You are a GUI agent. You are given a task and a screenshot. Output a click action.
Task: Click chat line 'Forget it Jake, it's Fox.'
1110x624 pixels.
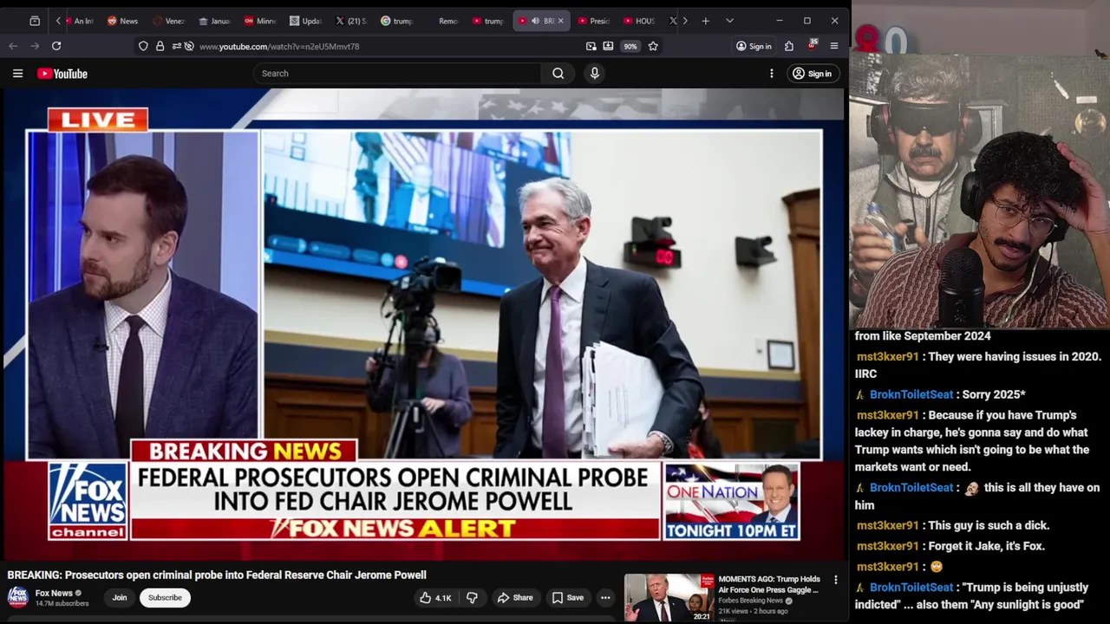(x=986, y=546)
